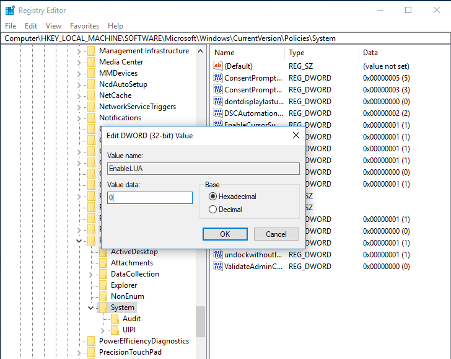Click the undockwithoutl... DWORD value icon
Viewport: 451px width, 359px height.
pos(217,254)
